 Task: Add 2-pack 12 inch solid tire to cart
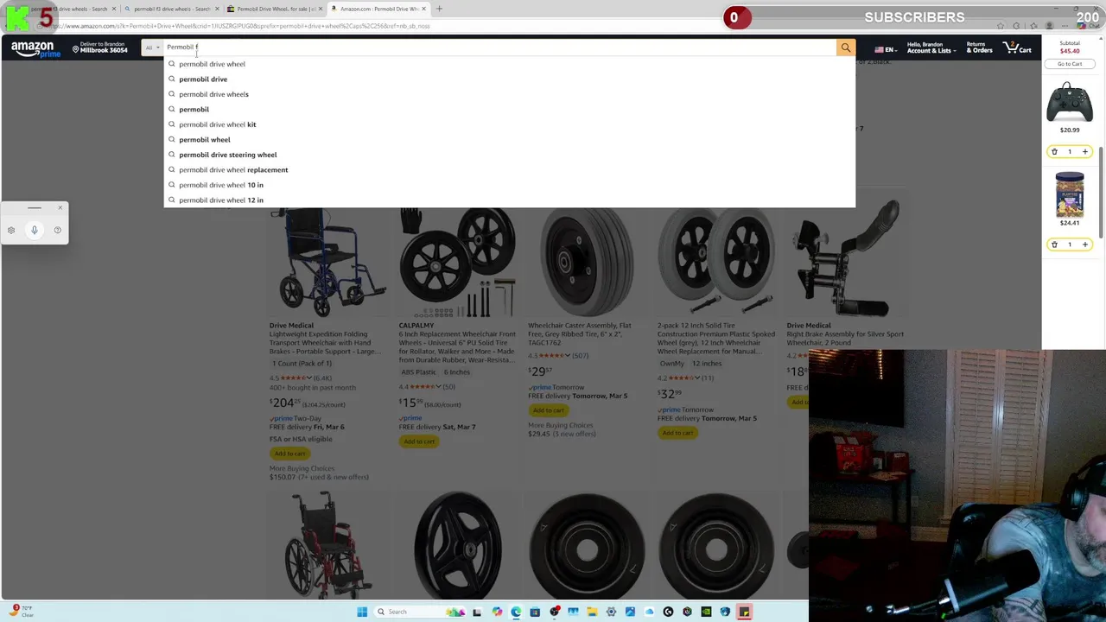click(x=678, y=433)
